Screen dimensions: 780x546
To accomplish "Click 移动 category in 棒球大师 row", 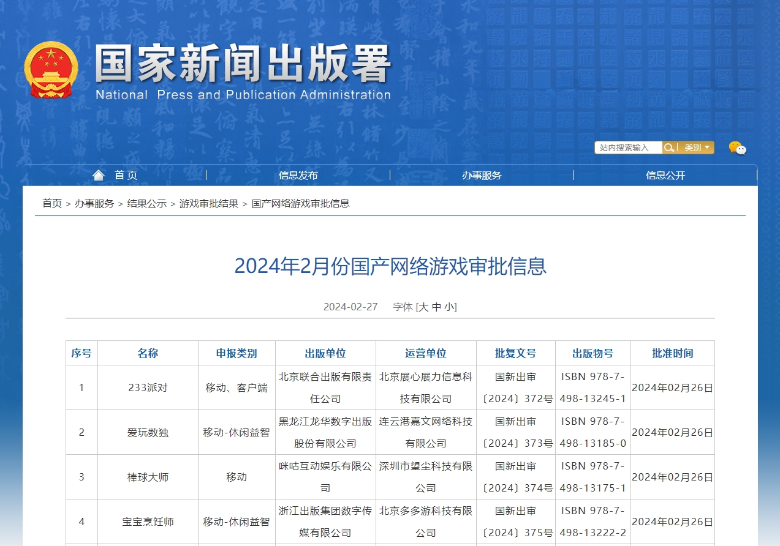I will 237,477.
